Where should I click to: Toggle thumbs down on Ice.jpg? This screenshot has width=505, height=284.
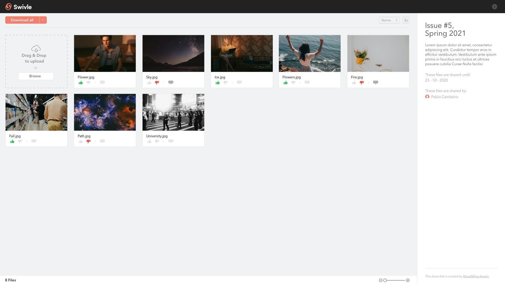pyautogui.click(x=225, y=83)
